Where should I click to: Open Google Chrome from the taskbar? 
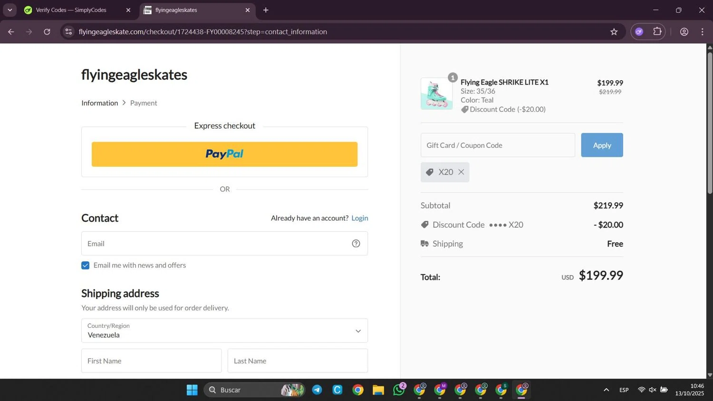[x=358, y=390]
